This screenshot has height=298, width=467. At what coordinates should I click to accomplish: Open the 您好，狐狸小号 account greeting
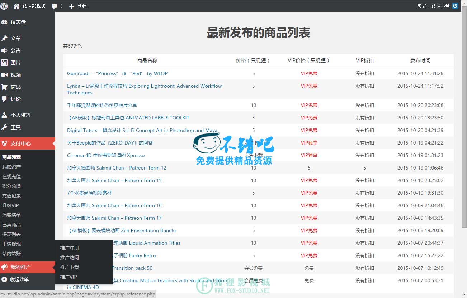point(433,6)
